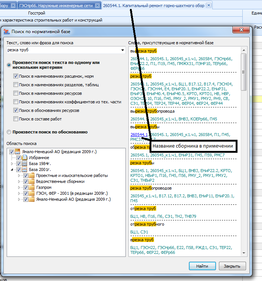
Task: Enable Поиск в наименованиях ресурсов checkbox
Action: click(16, 93)
